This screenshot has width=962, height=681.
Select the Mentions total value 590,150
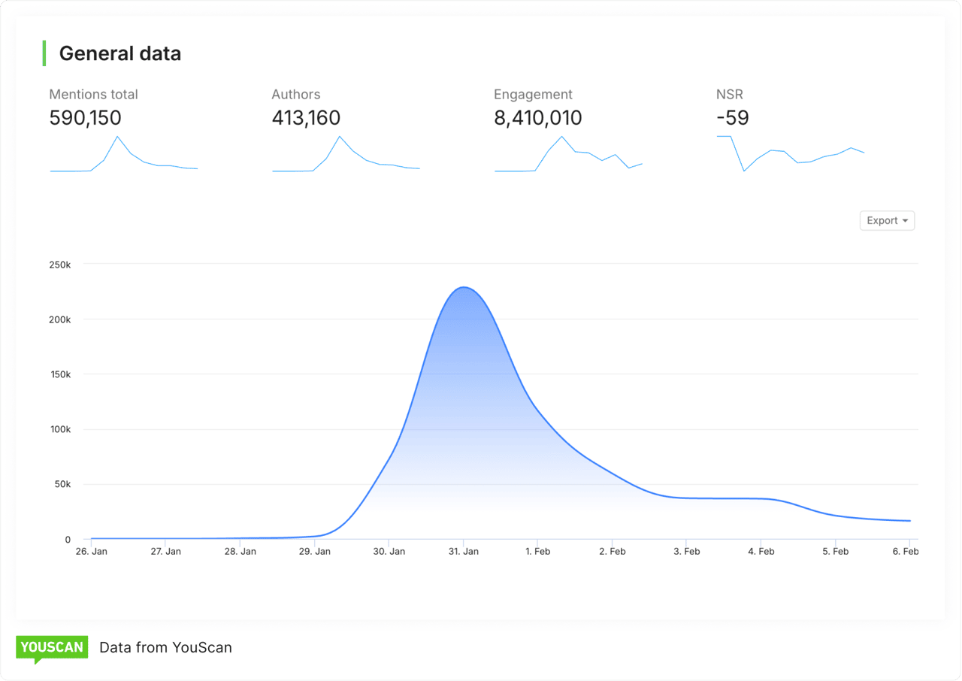(x=85, y=118)
